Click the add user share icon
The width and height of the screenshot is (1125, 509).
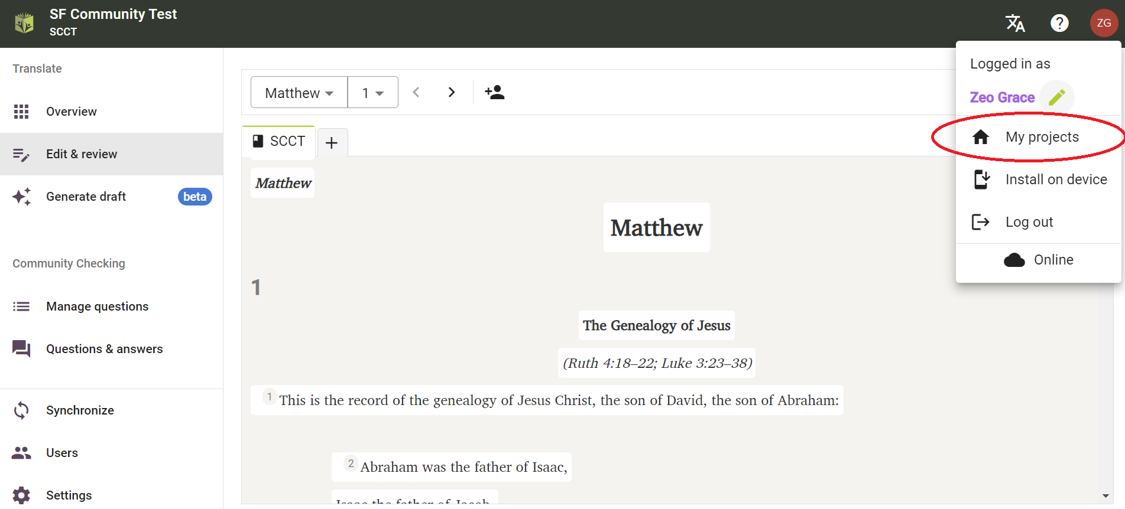(494, 92)
